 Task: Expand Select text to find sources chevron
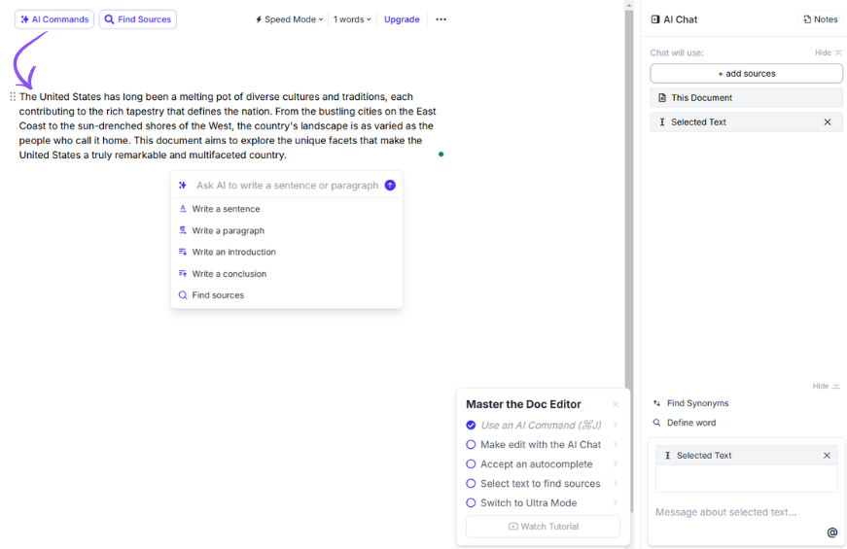pos(616,484)
